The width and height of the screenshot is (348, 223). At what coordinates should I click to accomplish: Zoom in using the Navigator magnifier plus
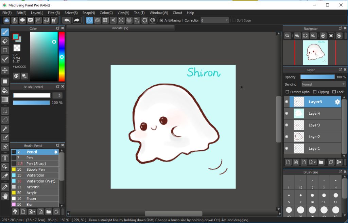[297, 36]
